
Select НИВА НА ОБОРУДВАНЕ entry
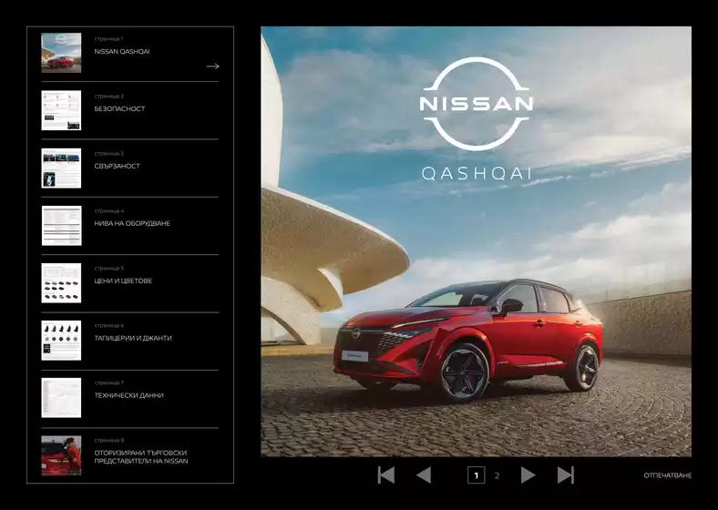point(132,223)
